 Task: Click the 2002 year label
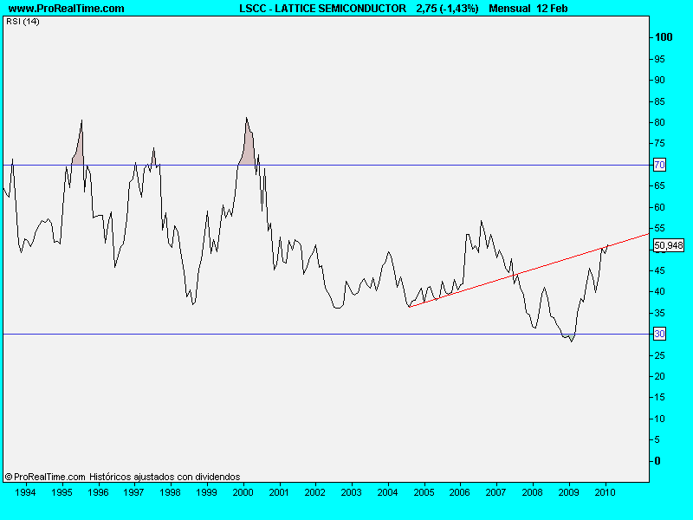coord(315,492)
